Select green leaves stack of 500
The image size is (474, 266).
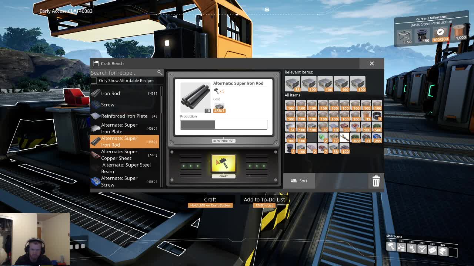point(377,127)
